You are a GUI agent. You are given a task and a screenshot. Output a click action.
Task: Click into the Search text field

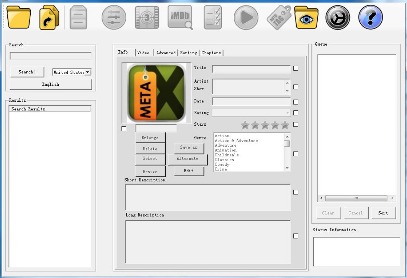click(51, 56)
